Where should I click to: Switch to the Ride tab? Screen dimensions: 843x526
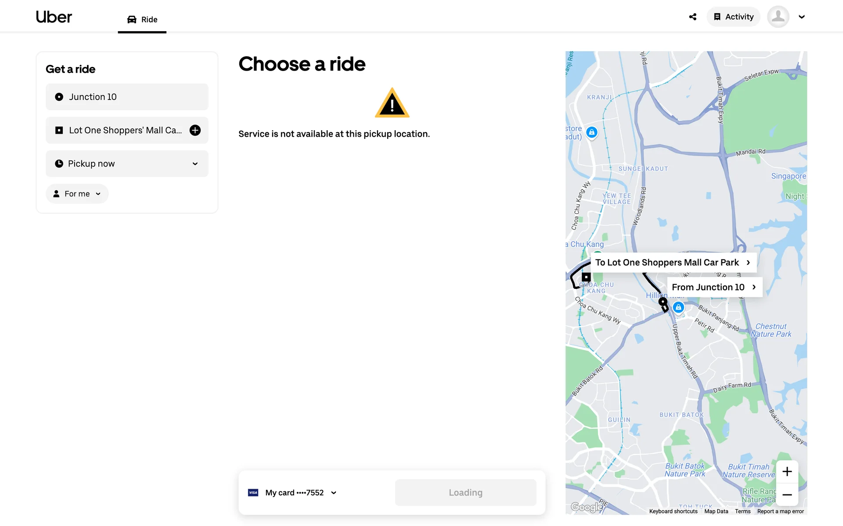[x=142, y=20]
